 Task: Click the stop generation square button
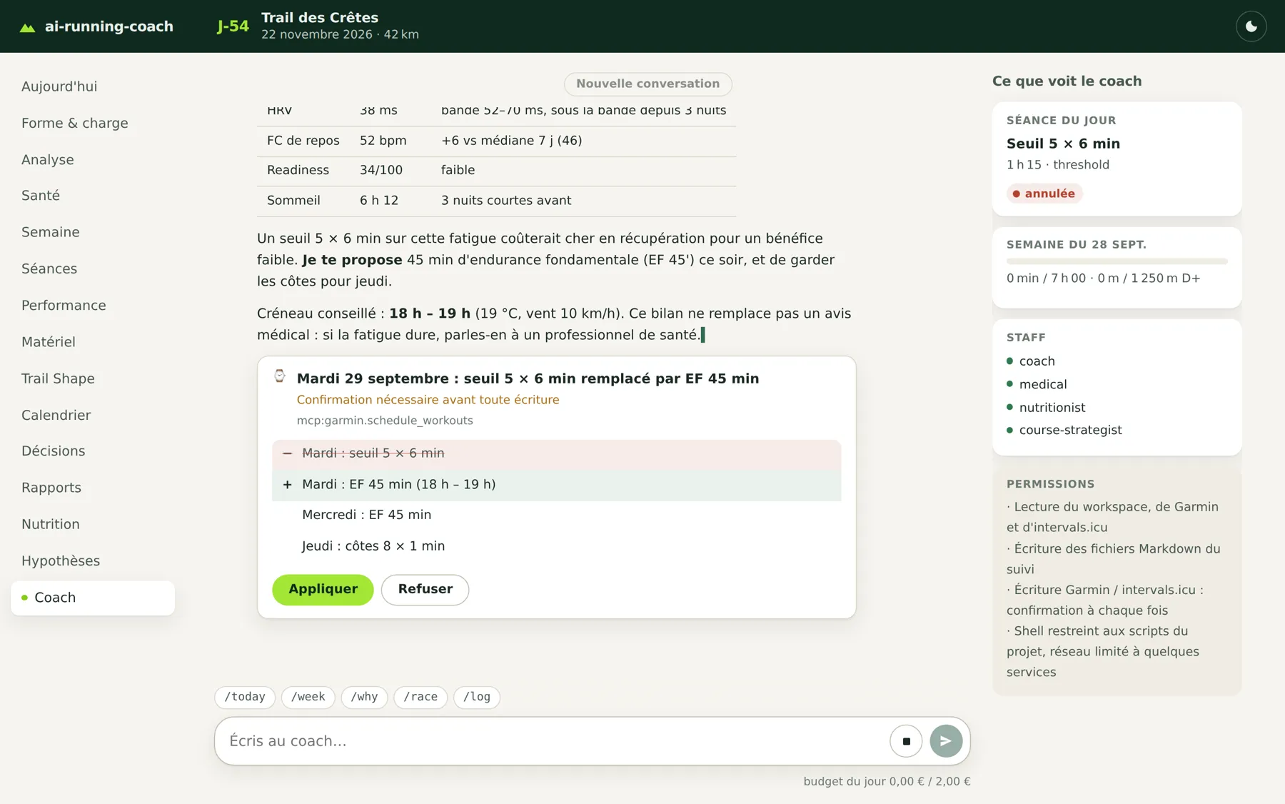(x=906, y=741)
